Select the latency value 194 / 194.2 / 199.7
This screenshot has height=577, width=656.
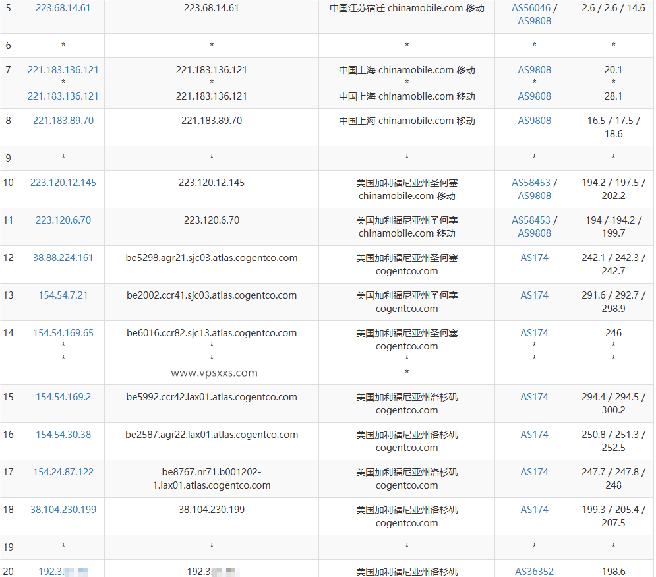pos(613,227)
